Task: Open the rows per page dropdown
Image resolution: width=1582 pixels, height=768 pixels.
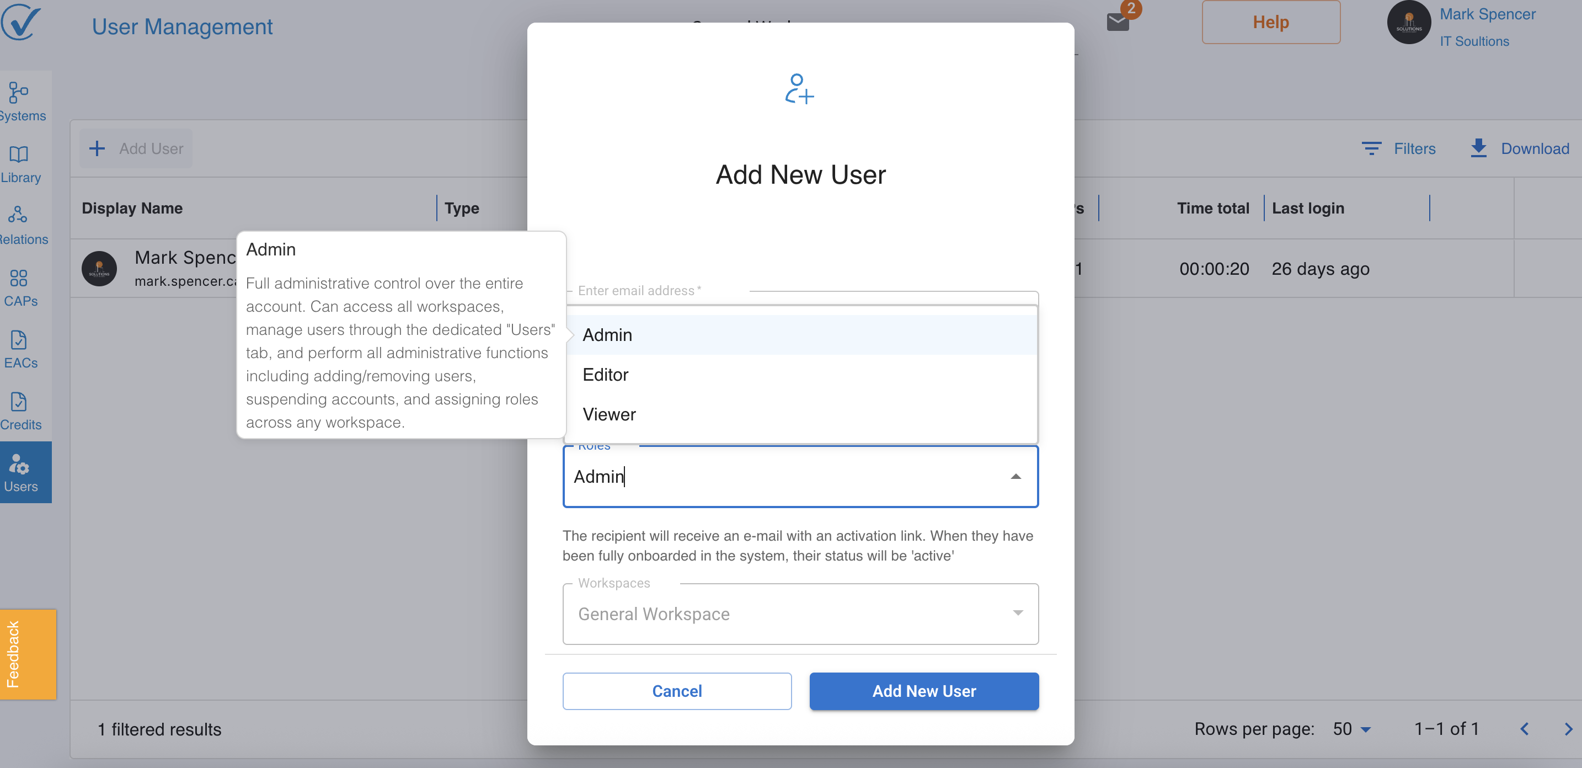Action: tap(1351, 729)
